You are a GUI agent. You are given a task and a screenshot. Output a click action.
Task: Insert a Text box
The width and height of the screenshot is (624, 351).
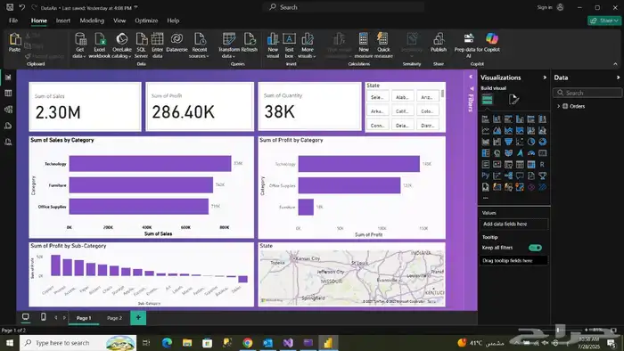tap(290, 45)
